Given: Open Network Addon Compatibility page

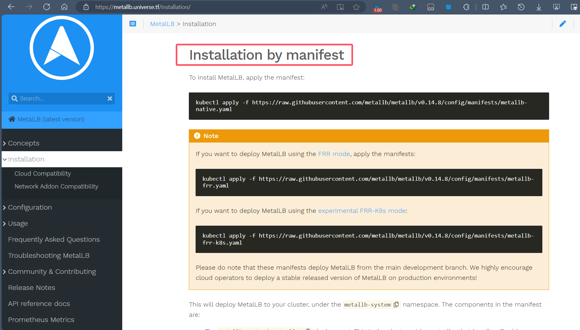Looking at the screenshot, I should [x=56, y=186].
